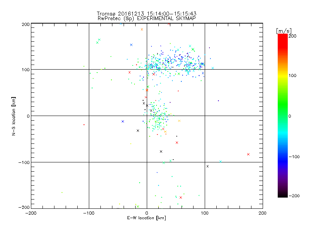Click the yellow dot in the lower-left quadrant
Screen dimensions: 309x232
pos(62,192)
